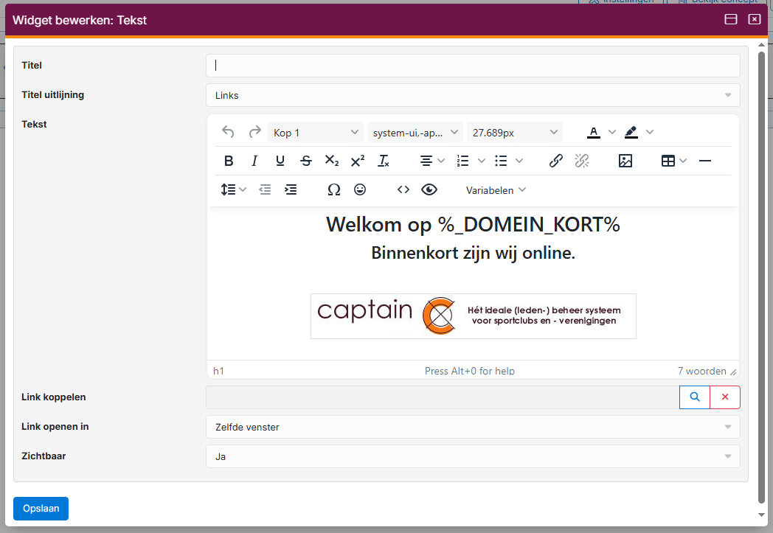The image size is (773, 533).
Task: Toggle underline formatting
Action: pos(280,160)
